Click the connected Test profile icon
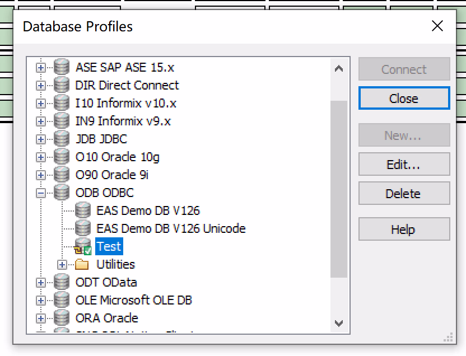466x356 pixels. [x=83, y=247]
